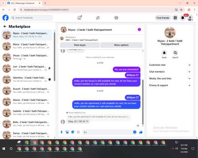Screen dimensions: 198x158
Task: Click the chat header listing title
Action: click(90, 30)
